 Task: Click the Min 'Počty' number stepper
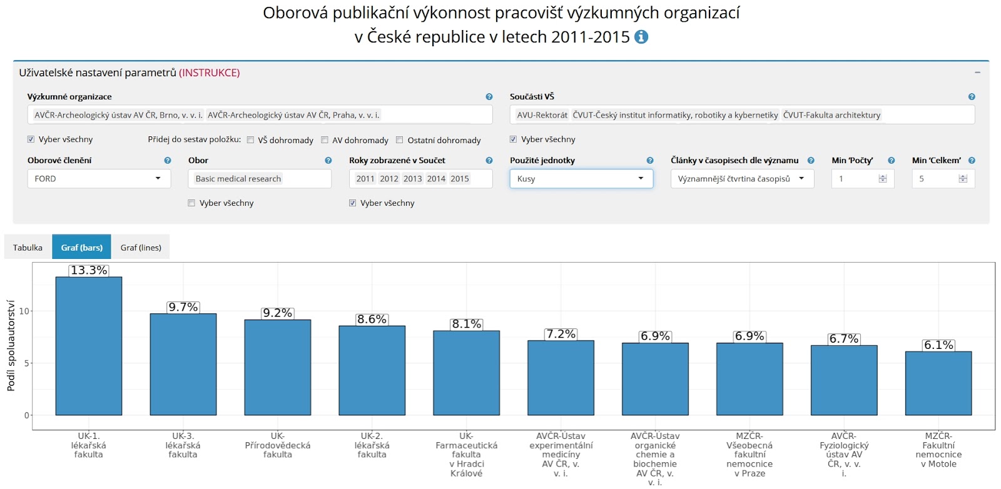pyautogui.click(x=883, y=179)
